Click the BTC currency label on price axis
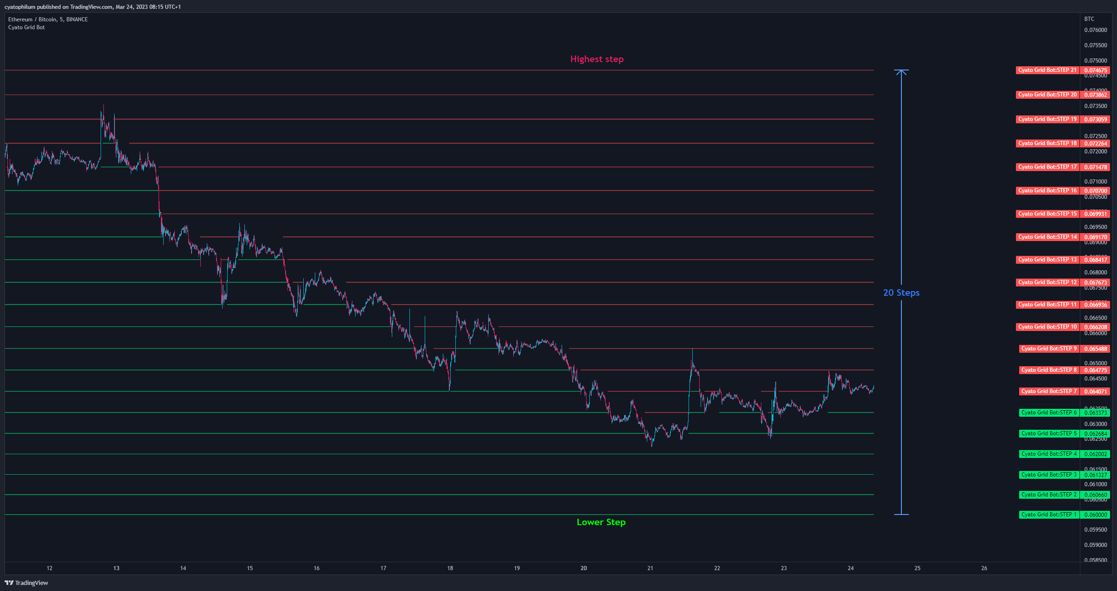1117x591 pixels. 1089,19
